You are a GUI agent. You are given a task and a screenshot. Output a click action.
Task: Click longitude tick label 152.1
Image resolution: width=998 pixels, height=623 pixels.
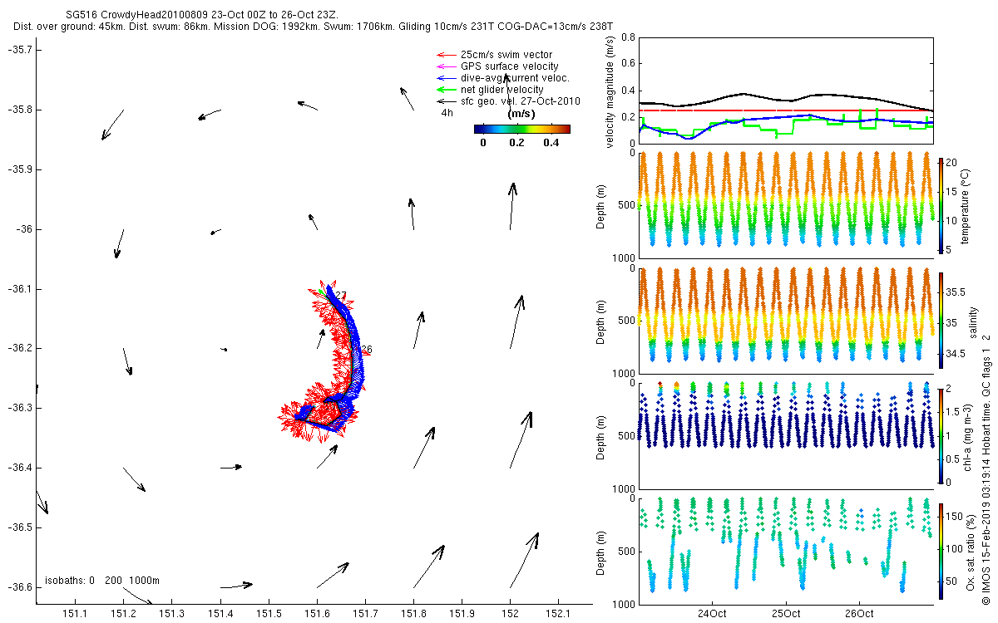click(x=558, y=613)
